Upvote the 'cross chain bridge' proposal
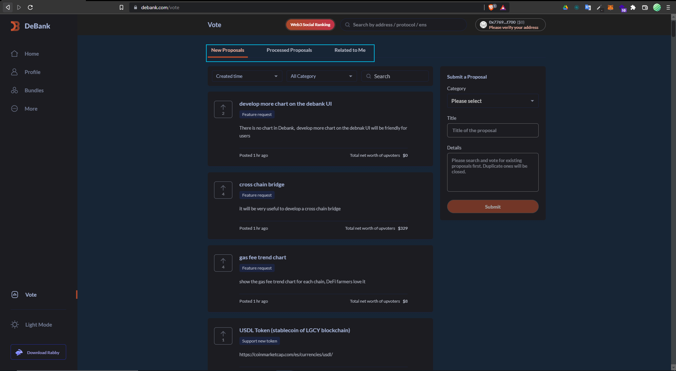The width and height of the screenshot is (676, 371). pyautogui.click(x=223, y=190)
